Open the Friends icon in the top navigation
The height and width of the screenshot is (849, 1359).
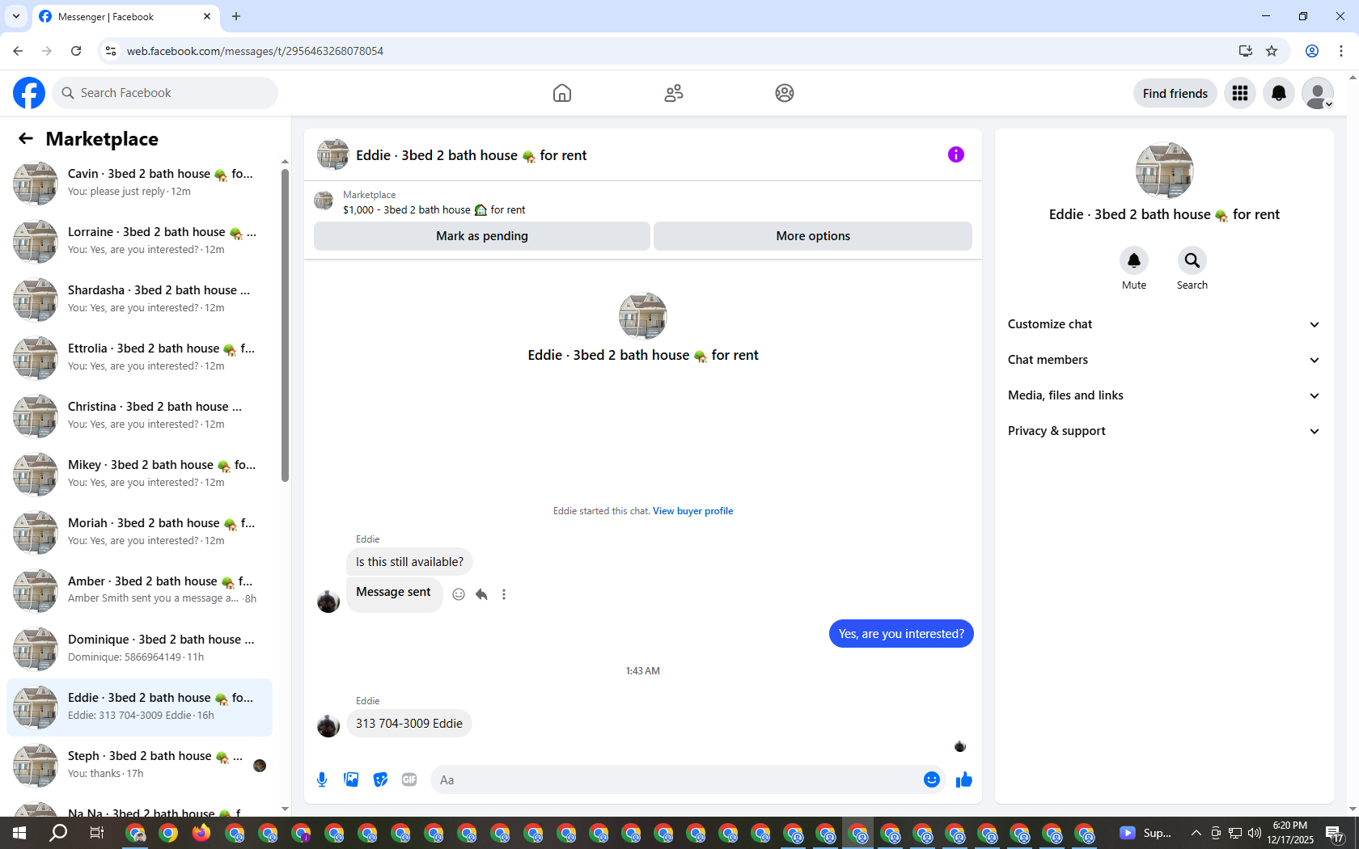pyautogui.click(x=674, y=93)
